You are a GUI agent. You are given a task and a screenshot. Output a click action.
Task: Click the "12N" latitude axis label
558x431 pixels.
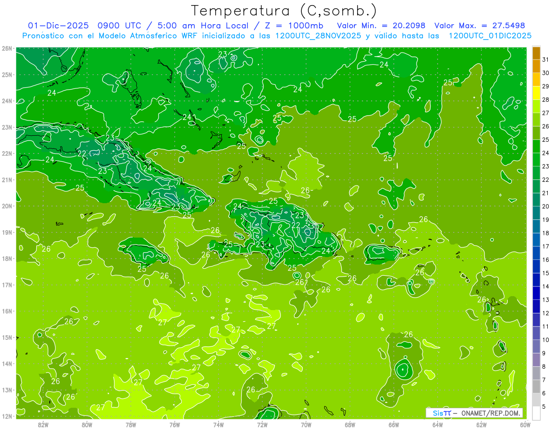point(7,416)
